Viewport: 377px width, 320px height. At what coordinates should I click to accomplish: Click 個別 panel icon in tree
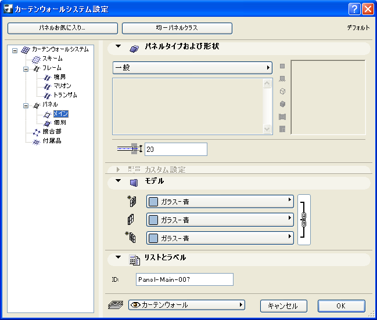point(48,123)
